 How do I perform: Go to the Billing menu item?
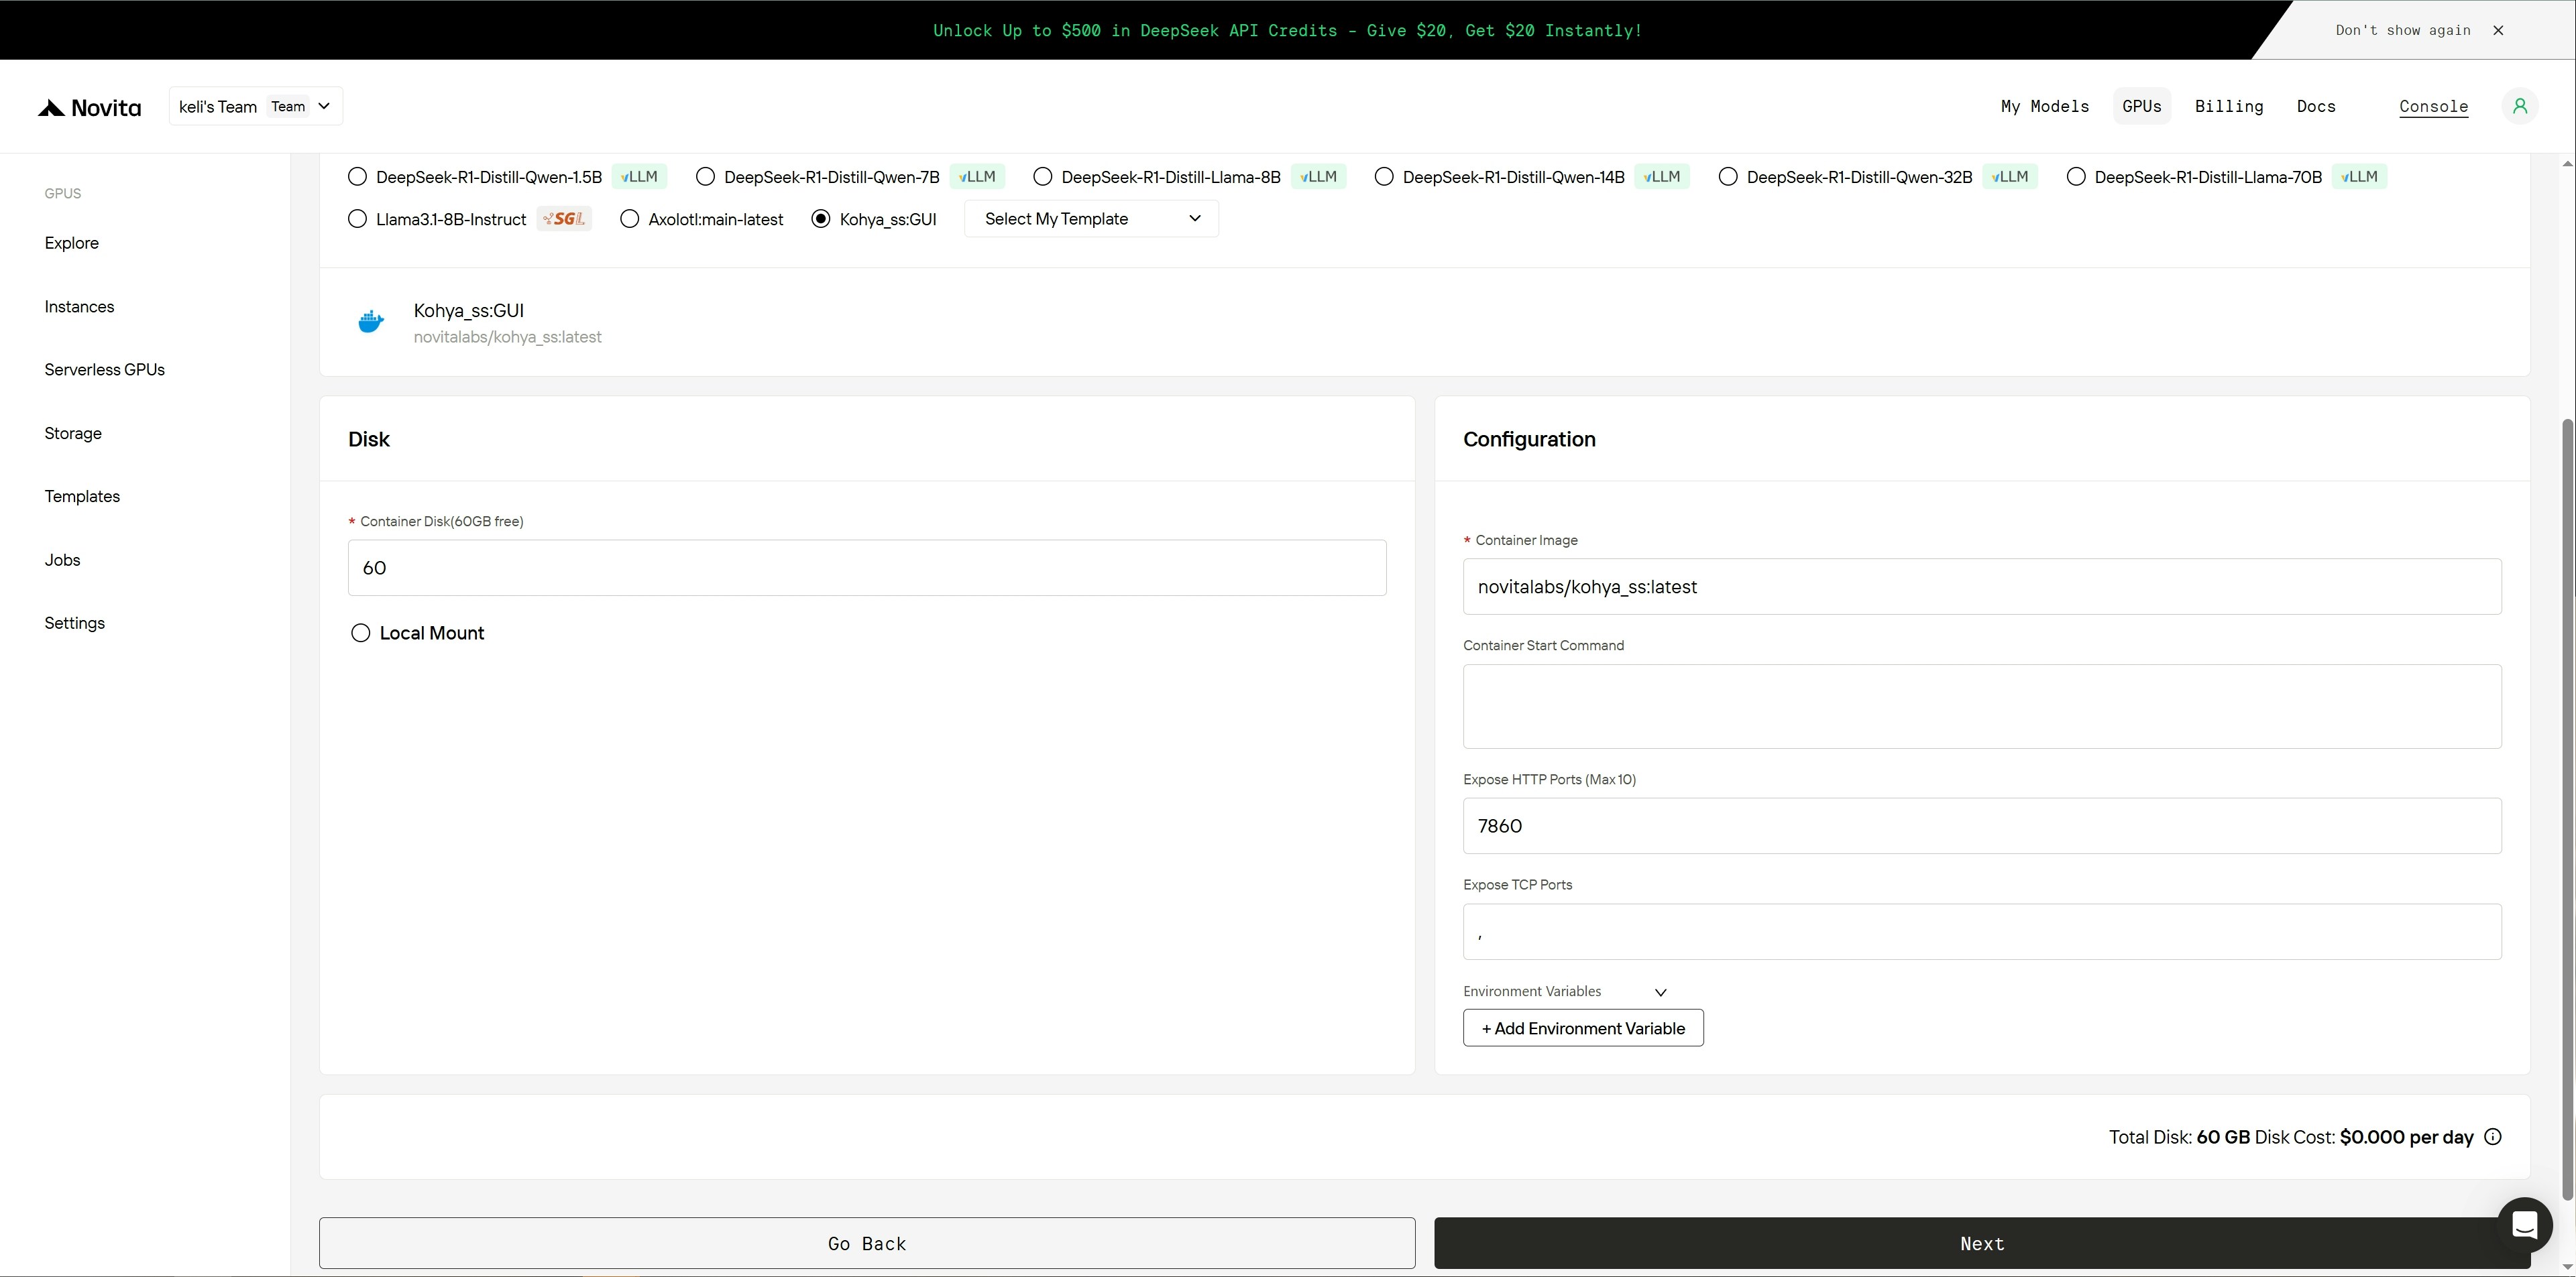2228,106
